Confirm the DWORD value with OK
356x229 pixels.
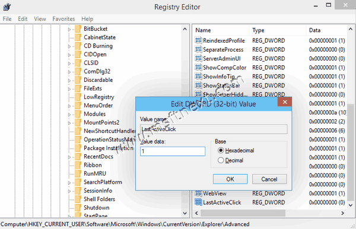230,179
